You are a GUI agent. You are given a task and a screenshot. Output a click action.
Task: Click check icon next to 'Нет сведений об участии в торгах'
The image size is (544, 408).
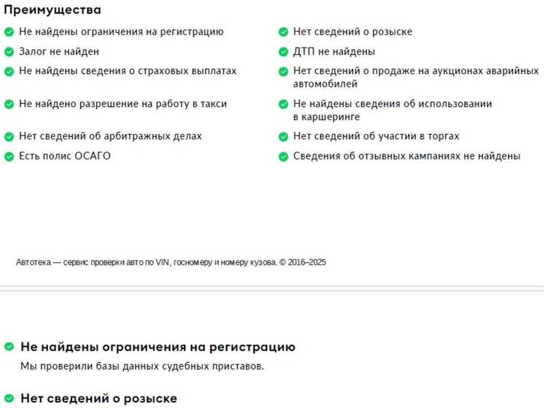pyautogui.click(x=283, y=137)
